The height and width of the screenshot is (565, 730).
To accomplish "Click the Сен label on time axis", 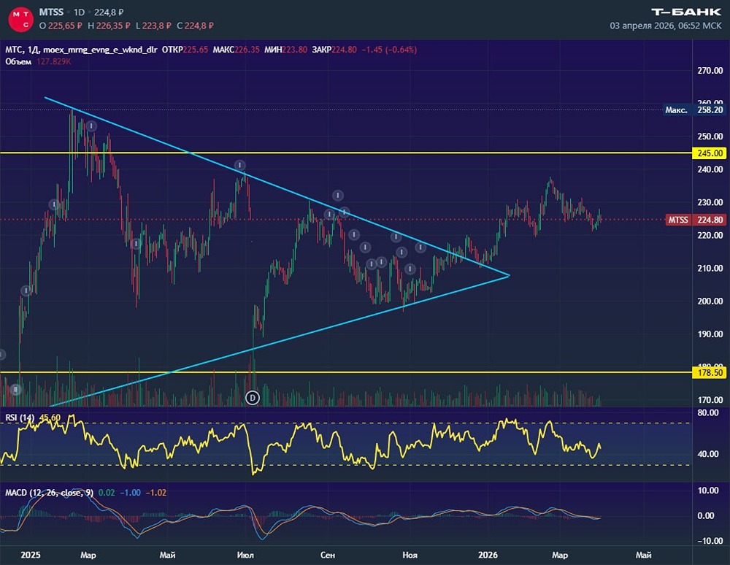I will pyautogui.click(x=328, y=555).
